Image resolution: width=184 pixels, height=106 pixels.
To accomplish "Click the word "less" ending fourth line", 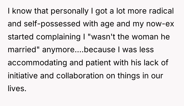I will tap(146, 50).
